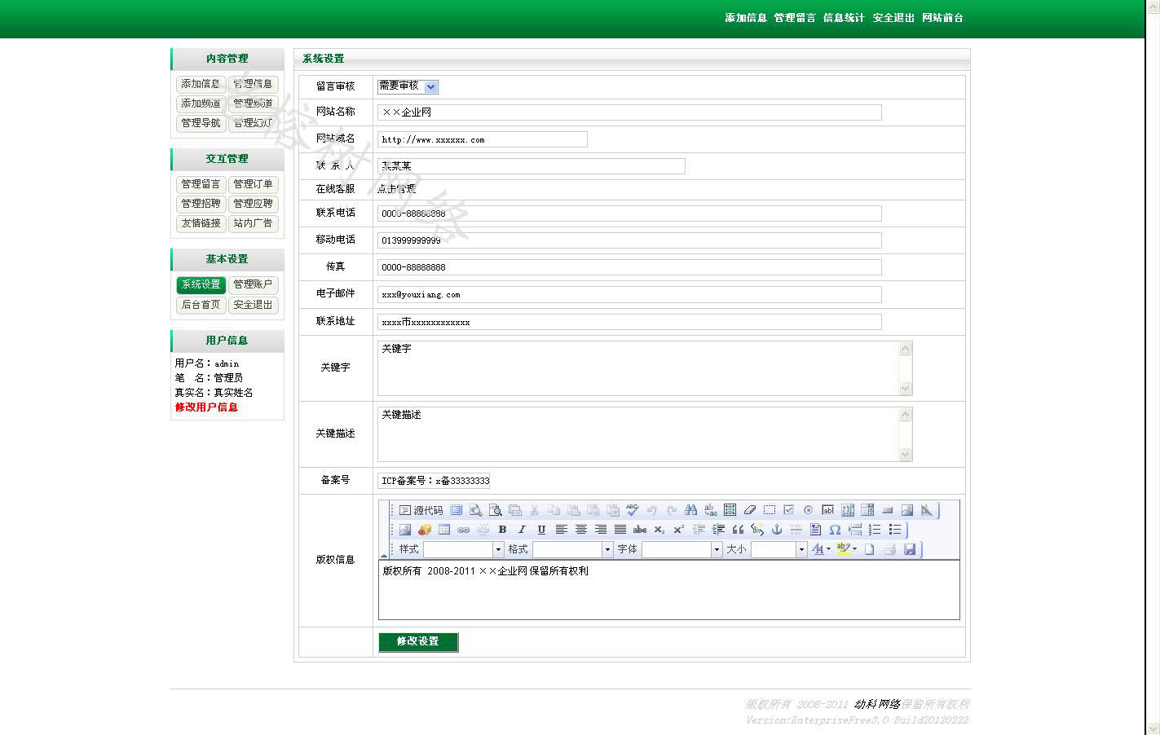This screenshot has height=735, width=1160.
Task: Insert a numbered list
Action: point(876,530)
